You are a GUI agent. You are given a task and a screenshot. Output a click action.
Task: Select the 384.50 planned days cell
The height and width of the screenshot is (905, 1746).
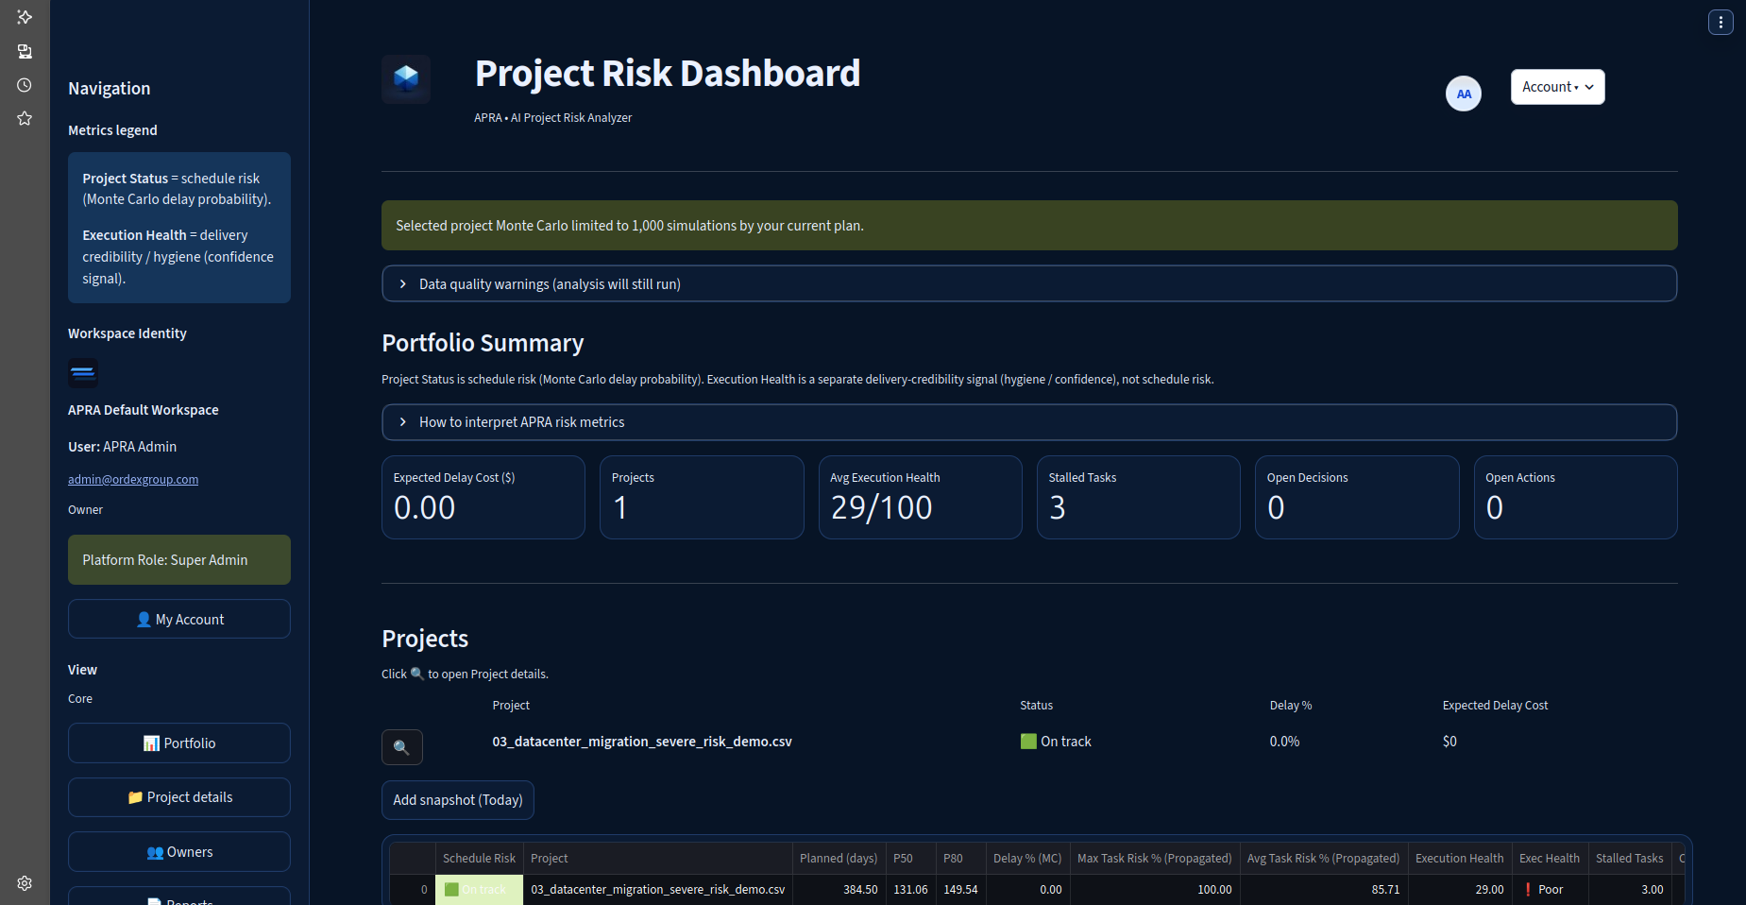tap(839, 889)
